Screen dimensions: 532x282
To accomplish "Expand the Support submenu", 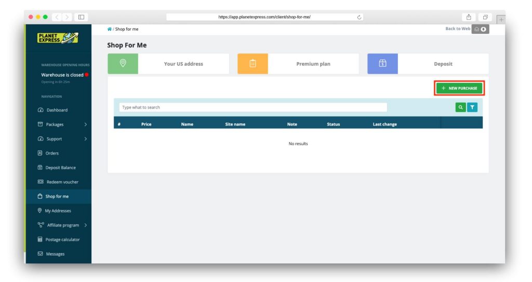I will click(x=85, y=139).
